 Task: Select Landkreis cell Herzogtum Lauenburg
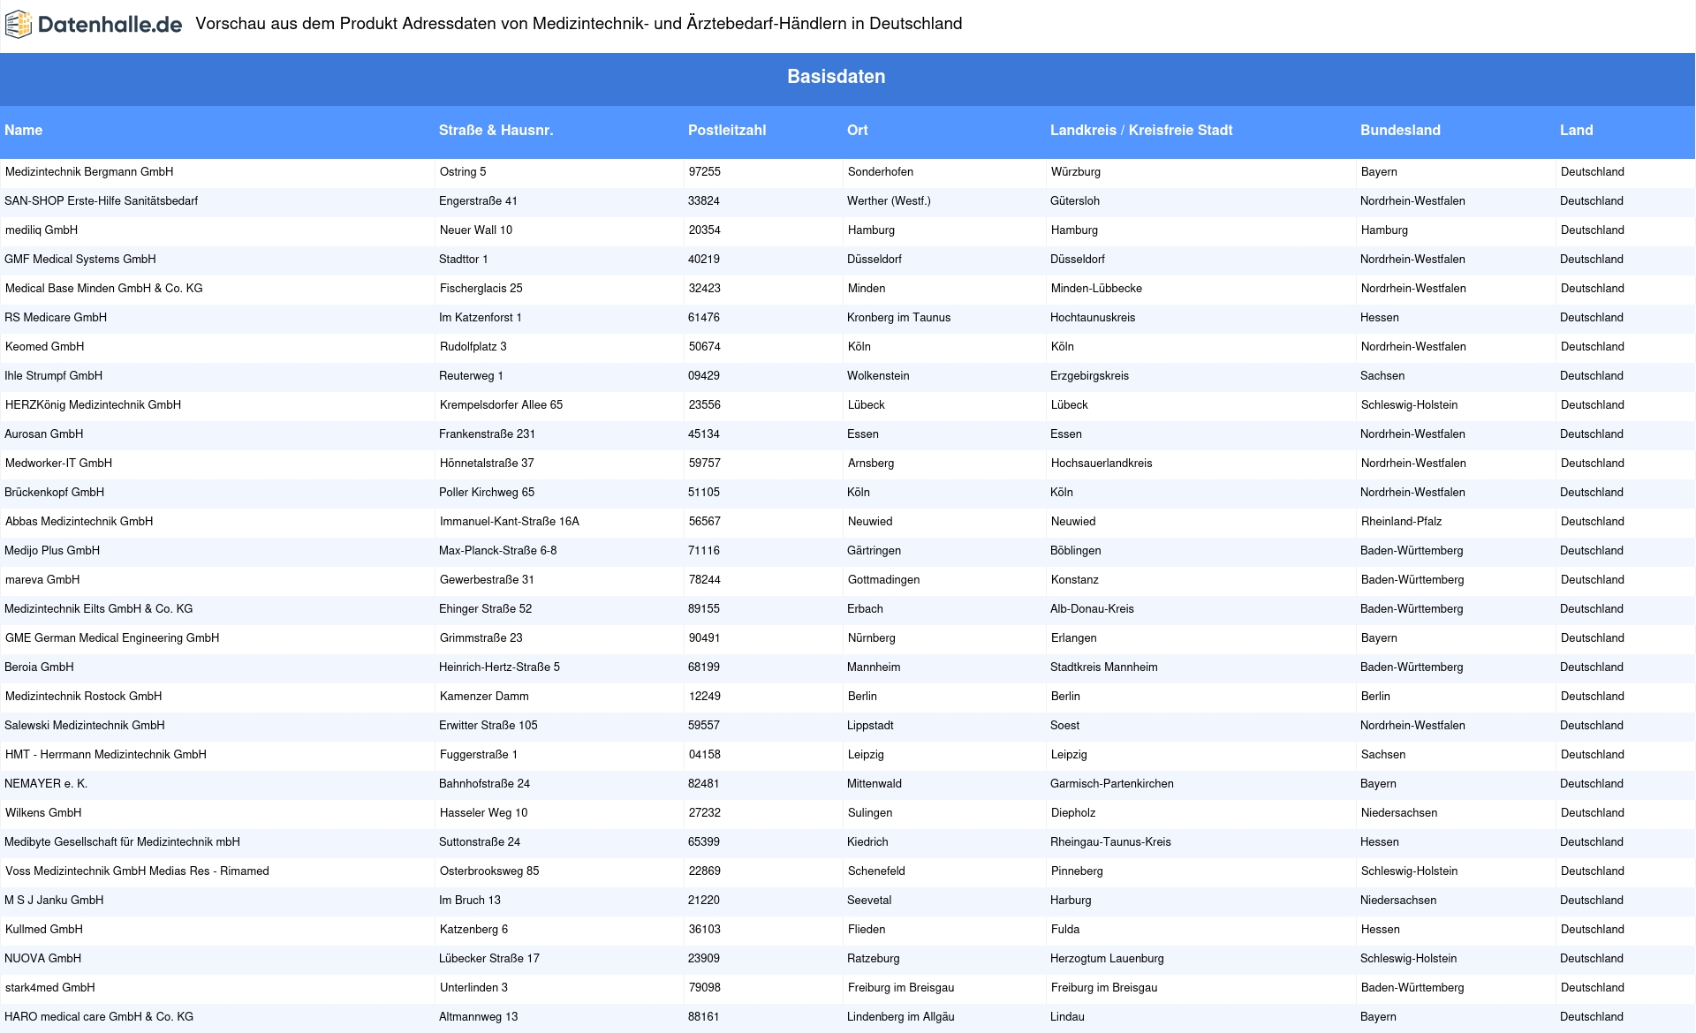click(x=1107, y=959)
